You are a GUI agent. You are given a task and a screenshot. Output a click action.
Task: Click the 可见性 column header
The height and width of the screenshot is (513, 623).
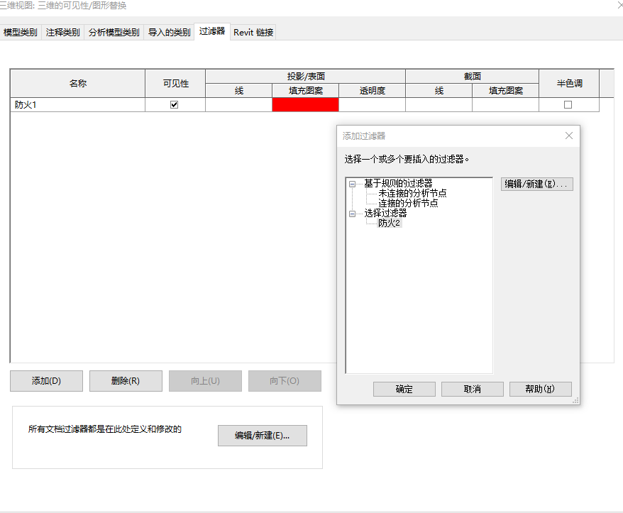tap(175, 84)
